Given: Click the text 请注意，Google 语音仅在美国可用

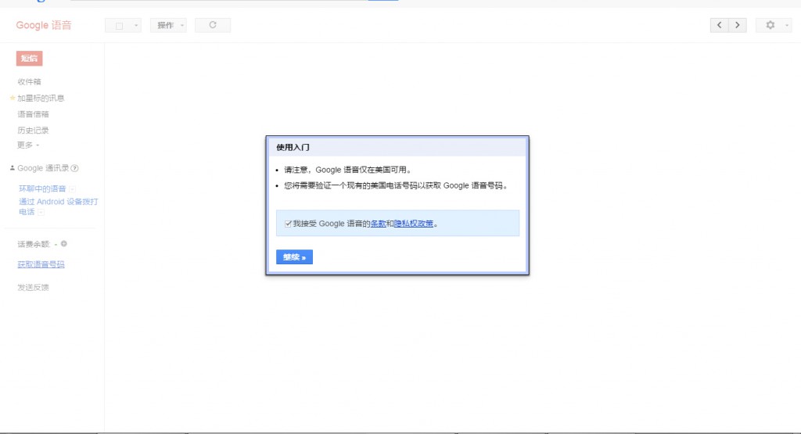Looking at the screenshot, I should (x=348, y=170).
